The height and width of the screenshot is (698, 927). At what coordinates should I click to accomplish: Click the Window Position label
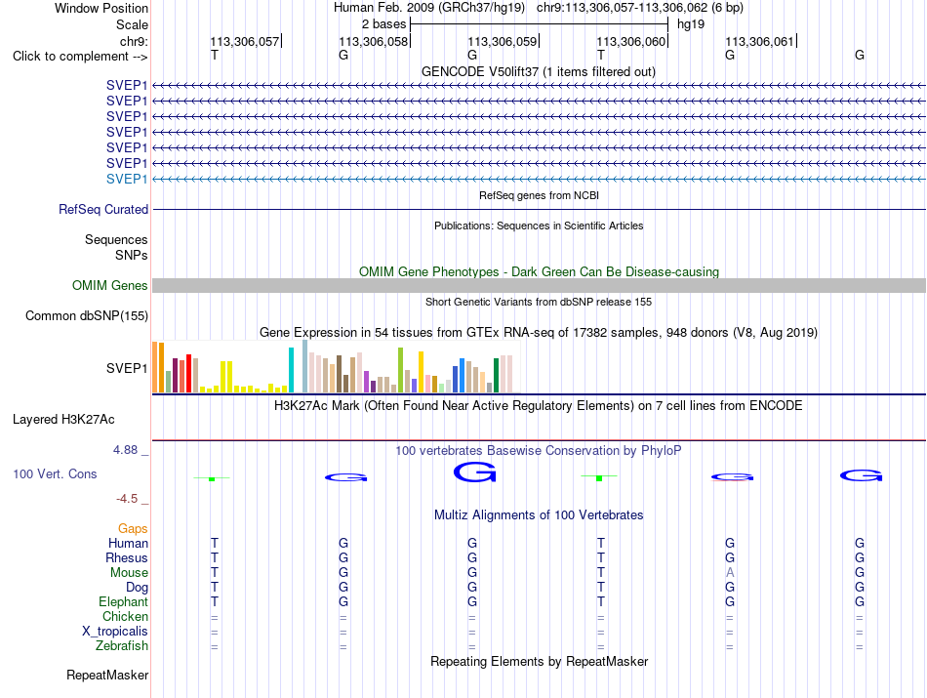101,8
